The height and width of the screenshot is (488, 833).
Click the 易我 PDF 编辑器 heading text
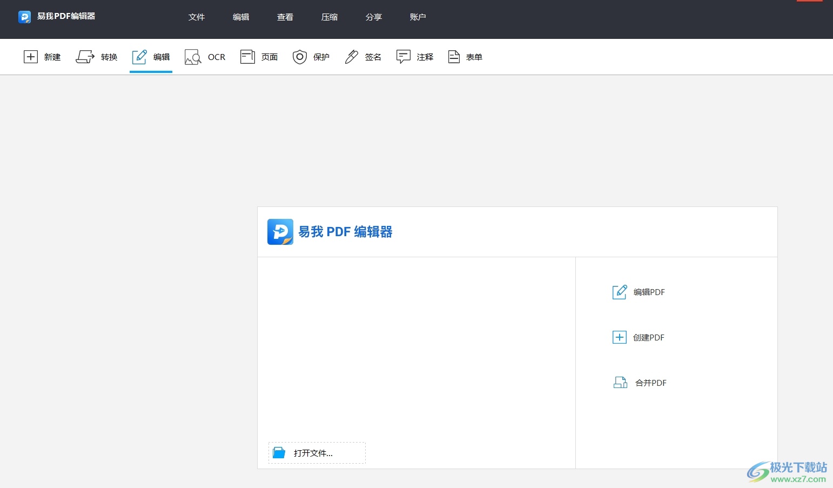click(346, 232)
